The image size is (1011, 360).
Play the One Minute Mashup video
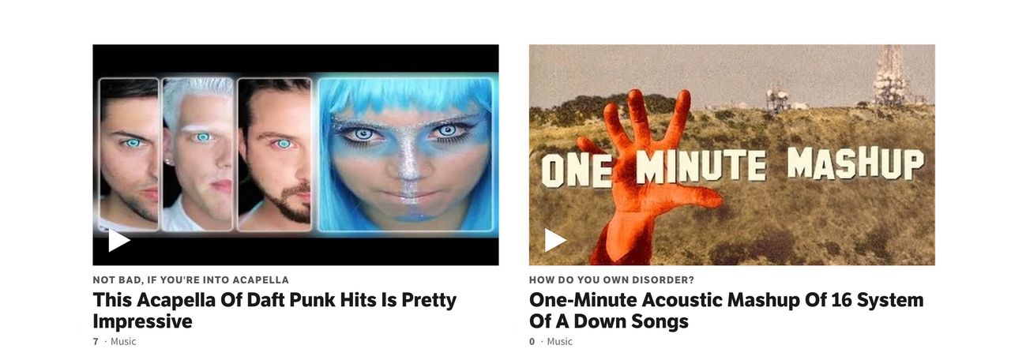[x=555, y=240]
